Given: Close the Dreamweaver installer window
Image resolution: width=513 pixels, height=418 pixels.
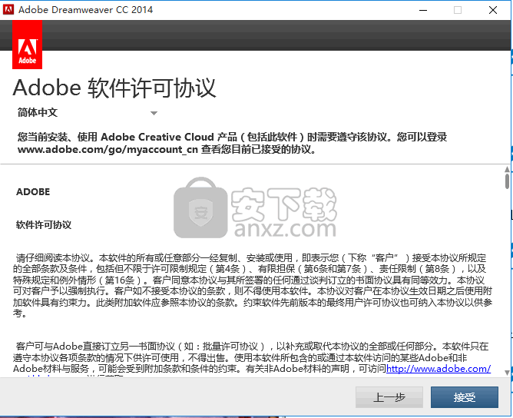Looking at the screenshot, I should click(493, 10).
